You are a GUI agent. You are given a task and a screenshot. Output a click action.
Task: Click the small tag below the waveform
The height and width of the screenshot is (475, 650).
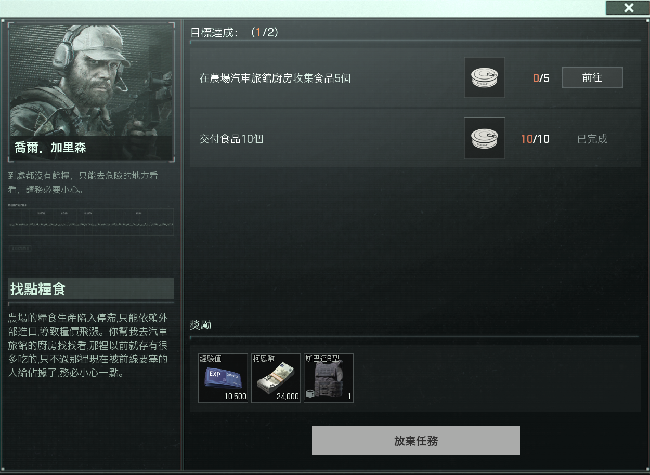point(20,249)
